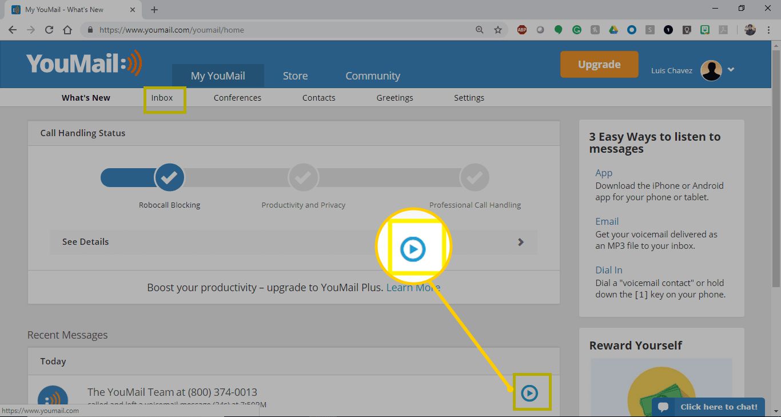
Task: Bookmark this page with the star icon
Action: point(498,30)
